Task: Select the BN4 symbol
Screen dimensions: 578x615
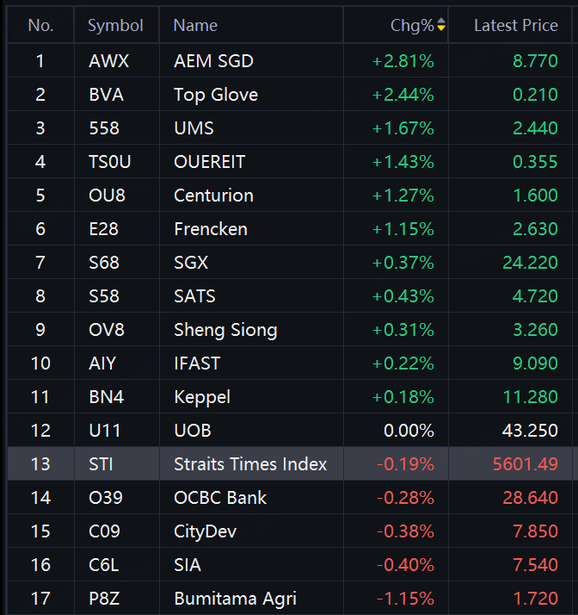Action: 106,397
